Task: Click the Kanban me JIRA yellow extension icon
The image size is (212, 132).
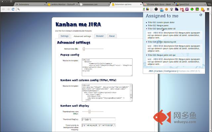Action: click(202, 9)
